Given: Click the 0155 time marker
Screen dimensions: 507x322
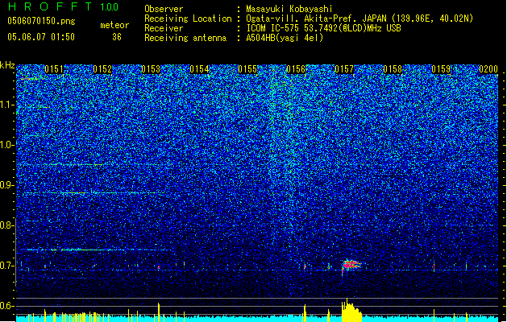Looking at the screenshot, I should tap(247, 69).
